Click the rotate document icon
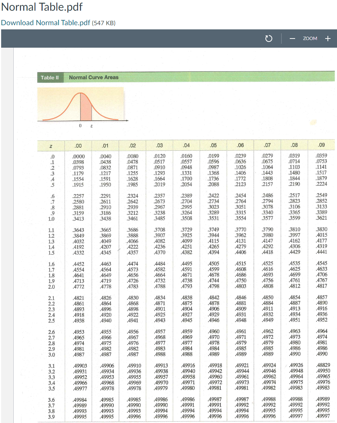This screenshot has width=337, height=423. tap(268, 39)
